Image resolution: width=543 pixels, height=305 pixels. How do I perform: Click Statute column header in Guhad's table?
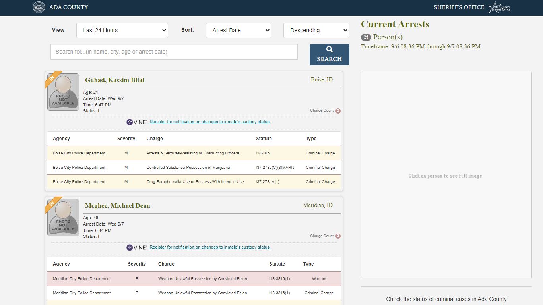(x=264, y=139)
